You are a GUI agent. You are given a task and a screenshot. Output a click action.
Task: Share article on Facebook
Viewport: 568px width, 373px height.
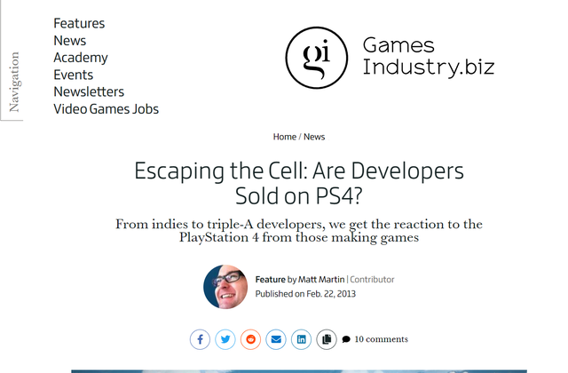(200, 339)
